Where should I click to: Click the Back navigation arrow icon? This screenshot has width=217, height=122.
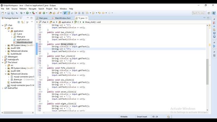(103, 13)
